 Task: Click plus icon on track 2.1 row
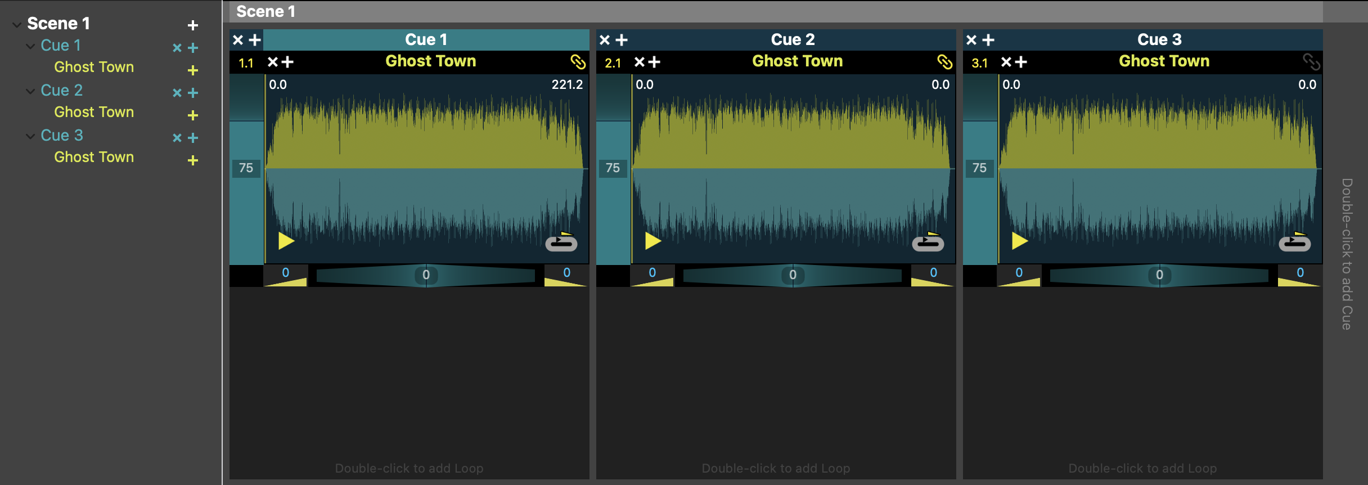654,62
